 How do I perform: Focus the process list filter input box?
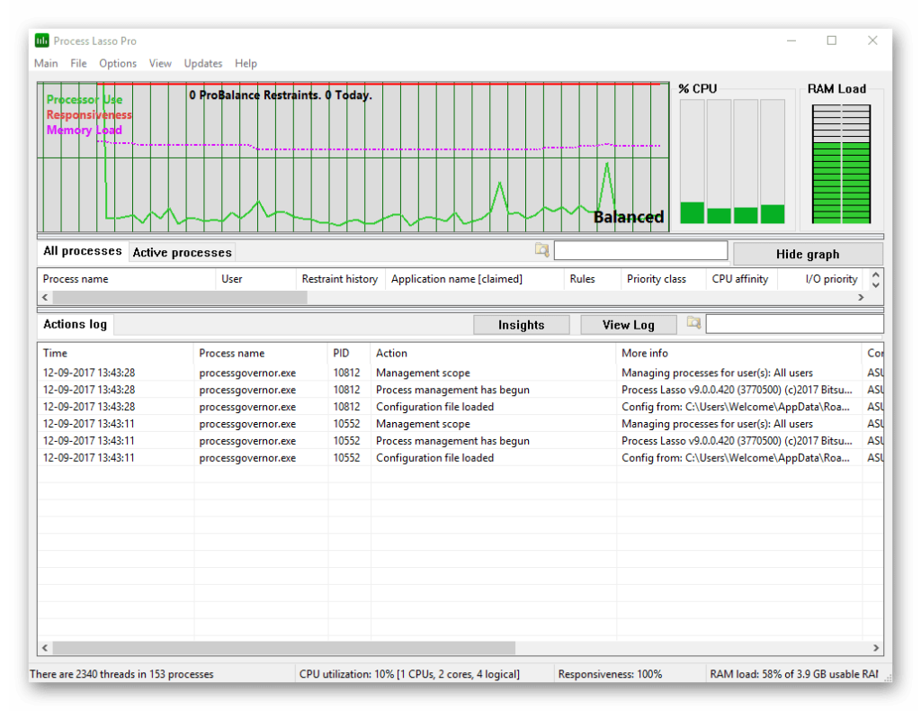coord(640,250)
